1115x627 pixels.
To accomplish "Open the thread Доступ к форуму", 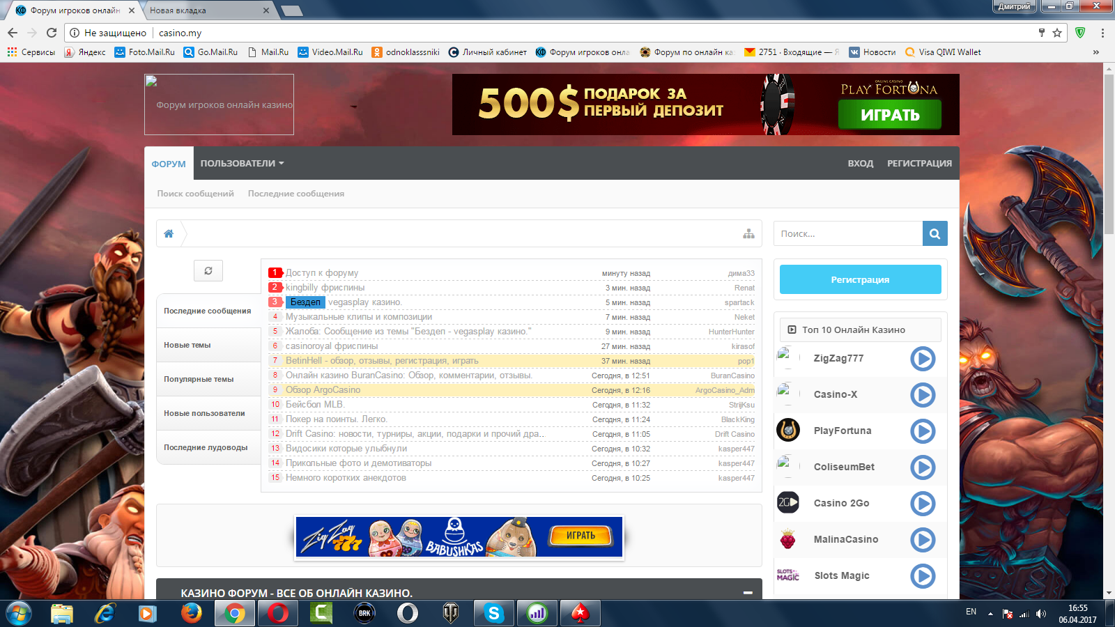I will [322, 273].
